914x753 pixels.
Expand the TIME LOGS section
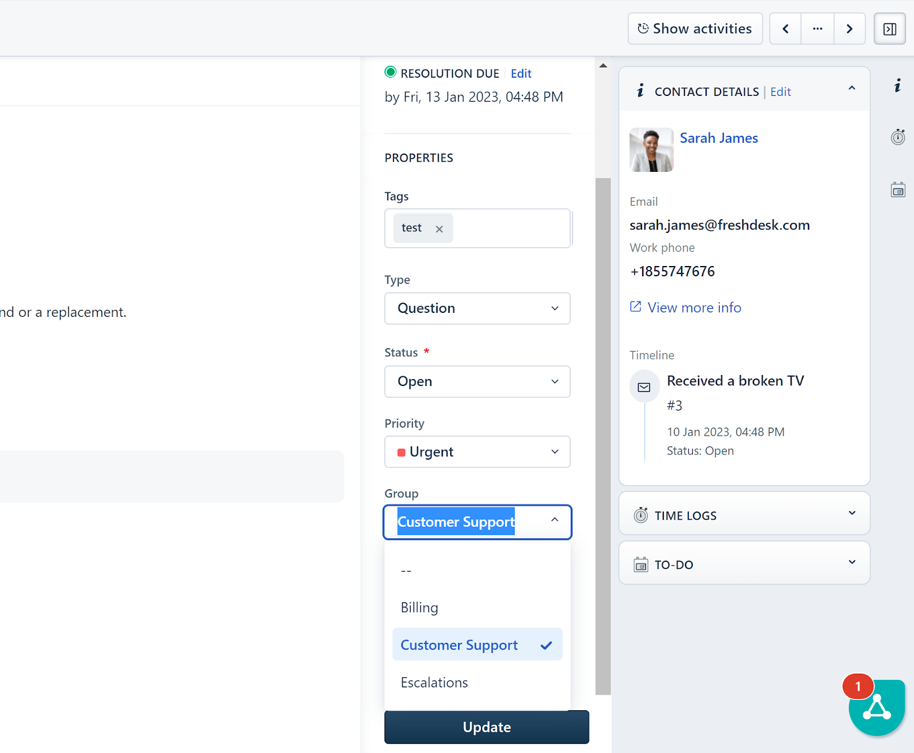tap(744, 515)
